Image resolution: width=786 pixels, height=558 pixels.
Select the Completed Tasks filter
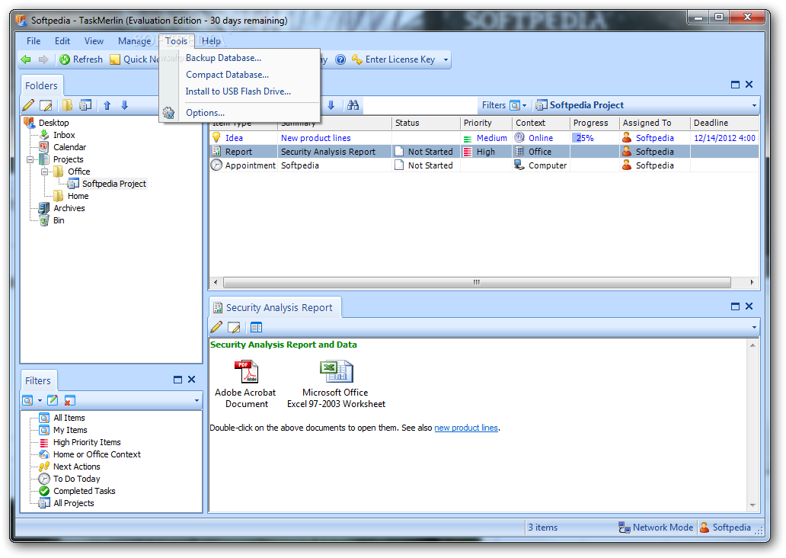coord(85,491)
